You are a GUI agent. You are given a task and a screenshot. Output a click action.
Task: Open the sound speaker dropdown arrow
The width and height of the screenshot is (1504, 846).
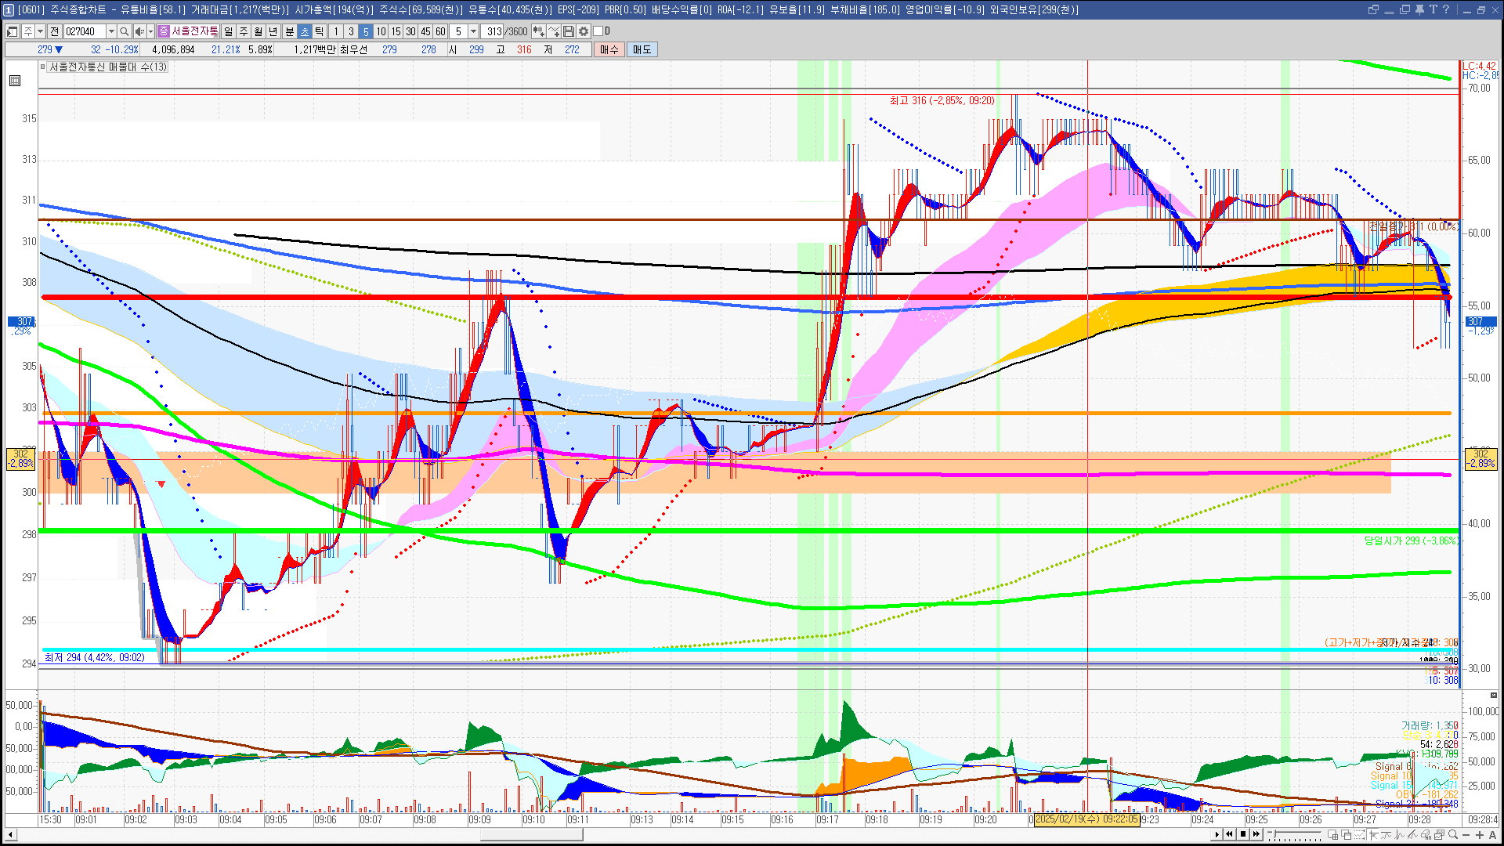pos(149,31)
